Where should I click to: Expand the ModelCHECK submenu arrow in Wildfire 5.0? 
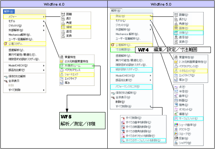(x=150, y=75)
